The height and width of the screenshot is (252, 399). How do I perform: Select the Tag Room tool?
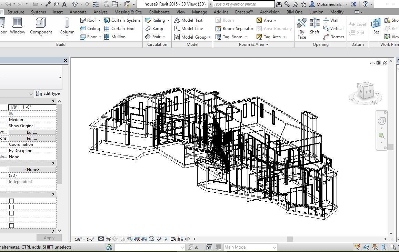click(229, 37)
